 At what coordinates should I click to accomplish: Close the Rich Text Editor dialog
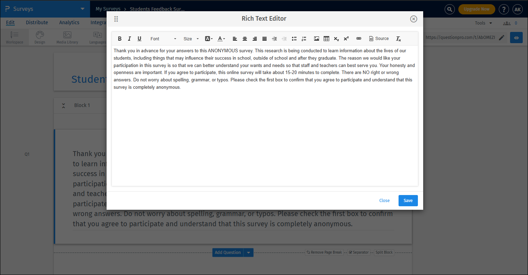pos(413,19)
